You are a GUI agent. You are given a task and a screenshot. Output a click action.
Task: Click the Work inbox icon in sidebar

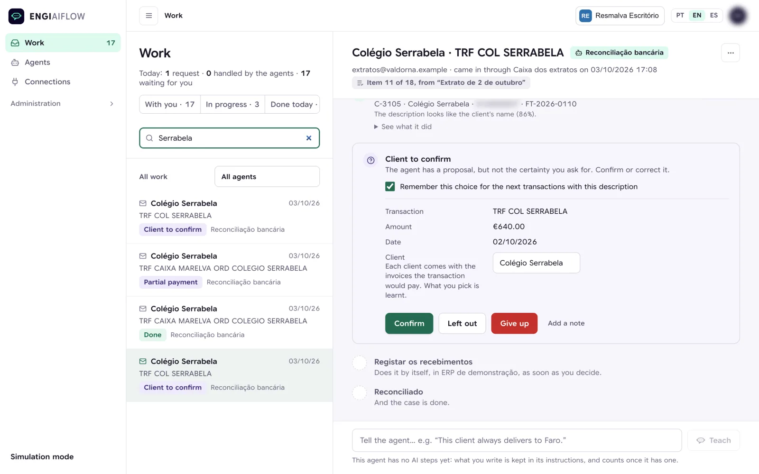click(x=15, y=43)
